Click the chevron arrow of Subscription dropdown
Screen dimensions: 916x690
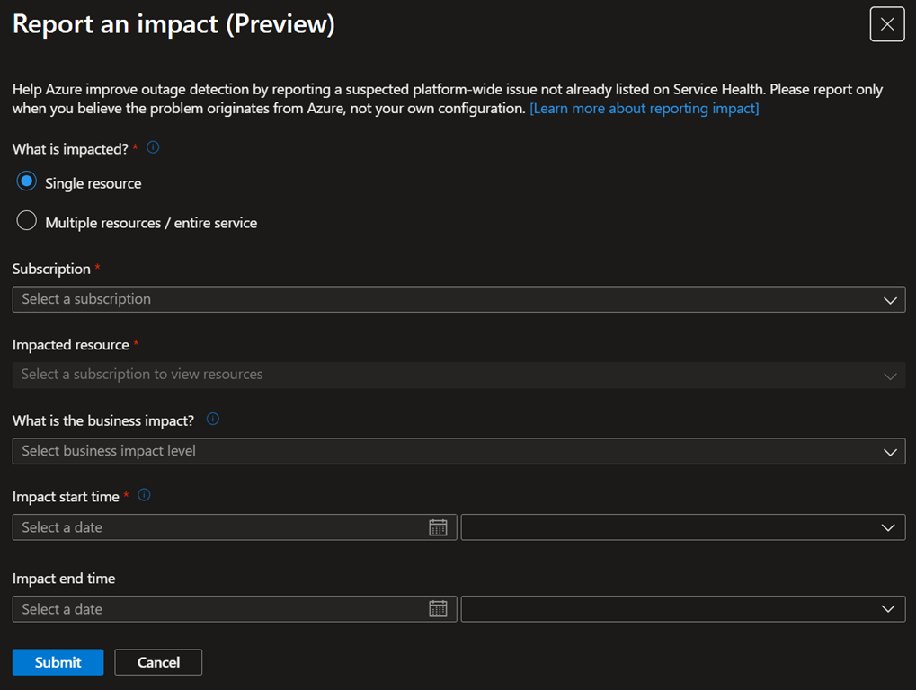(x=890, y=300)
